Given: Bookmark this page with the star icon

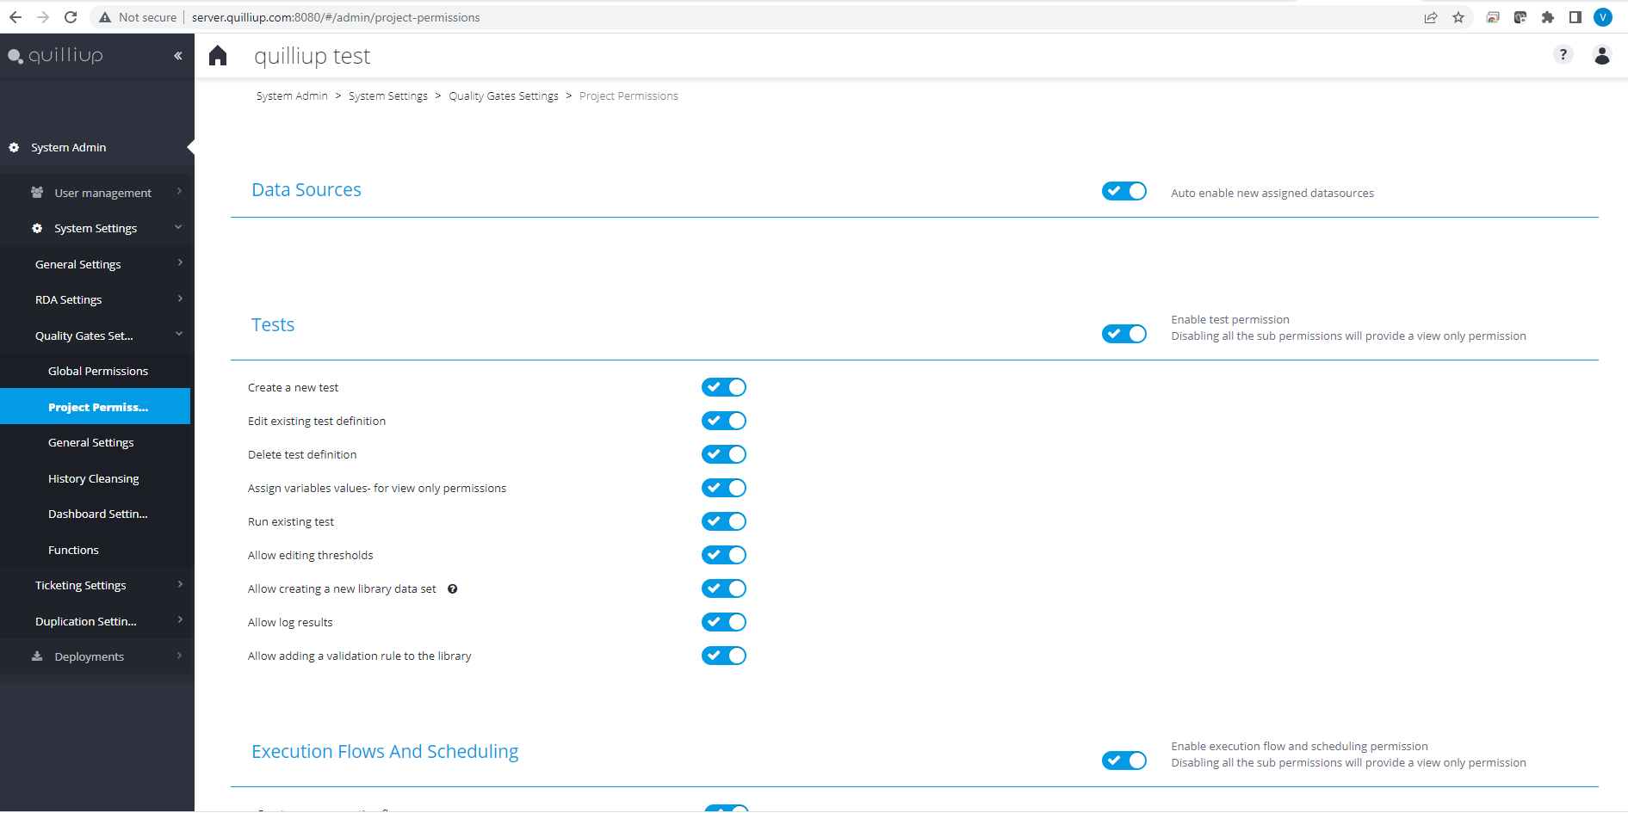Looking at the screenshot, I should pyautogui.click(x=1458, y=17).
